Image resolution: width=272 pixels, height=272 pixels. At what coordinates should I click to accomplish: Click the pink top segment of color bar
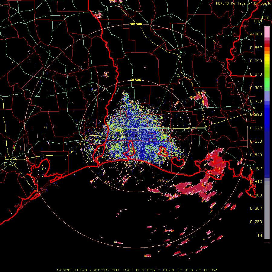[267, 32]
